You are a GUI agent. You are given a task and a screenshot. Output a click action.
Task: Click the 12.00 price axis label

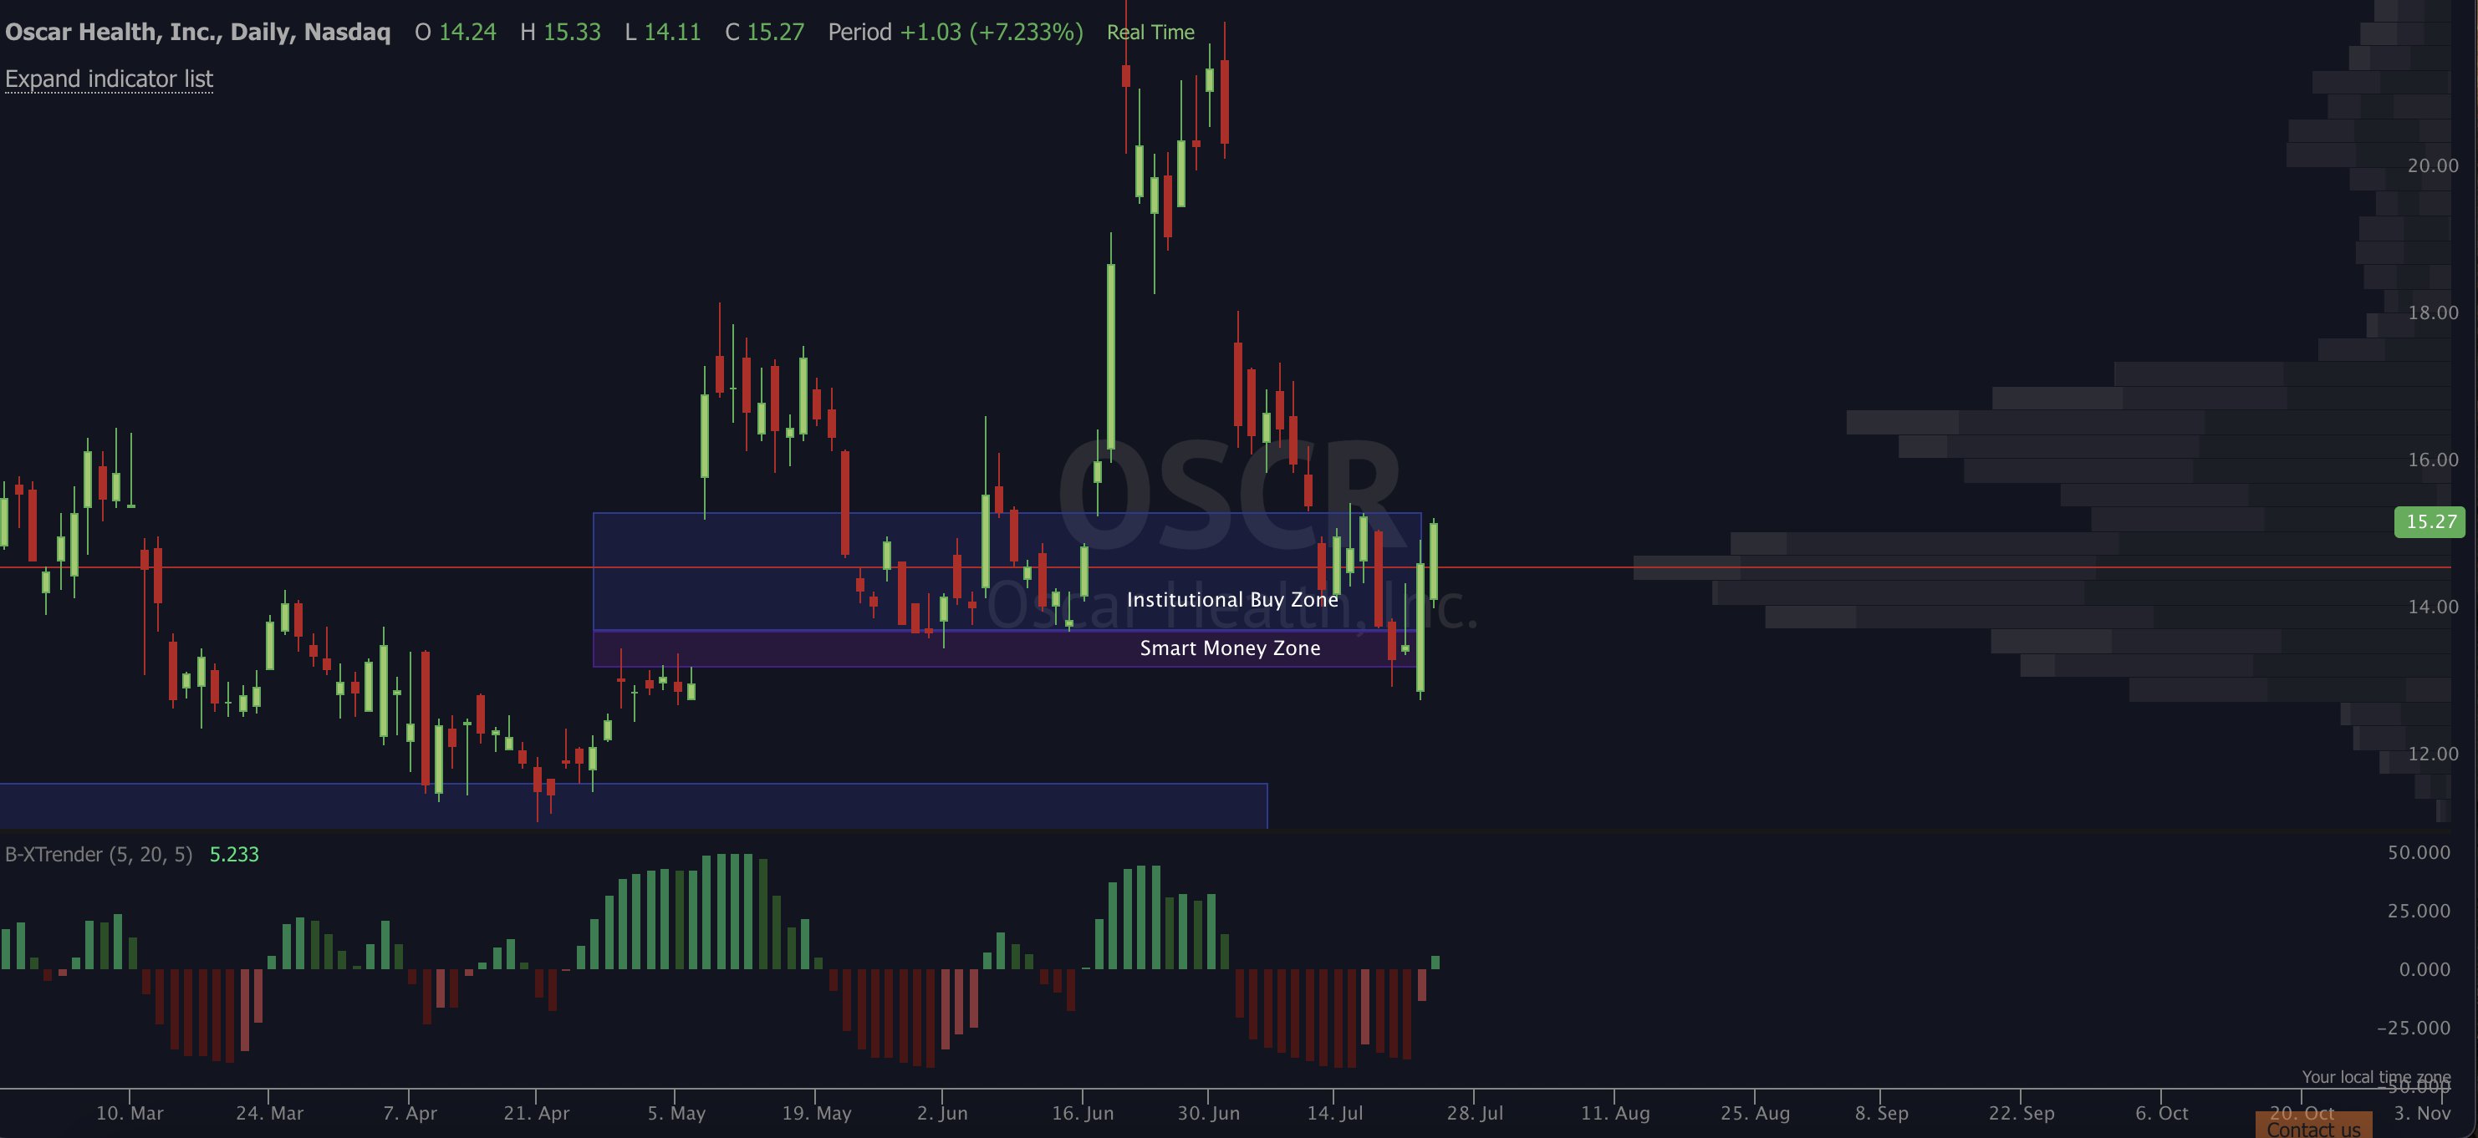coord(2433,754)
